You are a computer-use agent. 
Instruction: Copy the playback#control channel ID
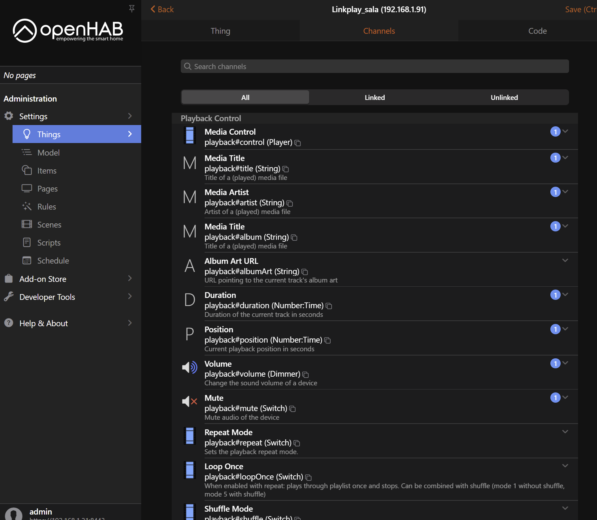pyautogui.click(x=298, y=143)
